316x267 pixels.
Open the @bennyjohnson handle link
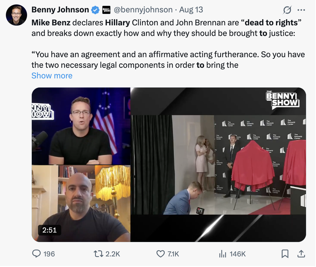143,10
